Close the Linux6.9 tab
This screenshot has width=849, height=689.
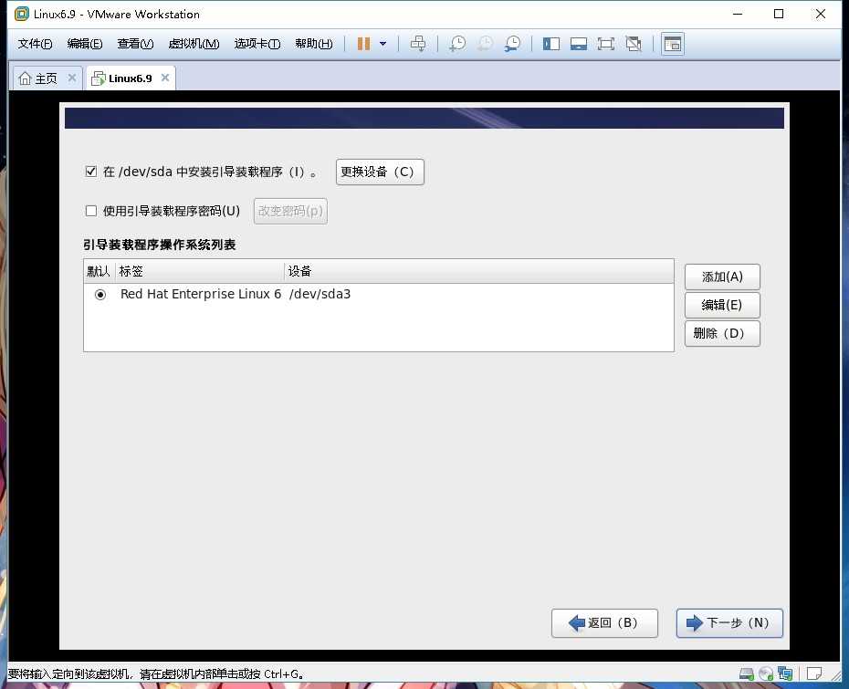pos(165,78)
